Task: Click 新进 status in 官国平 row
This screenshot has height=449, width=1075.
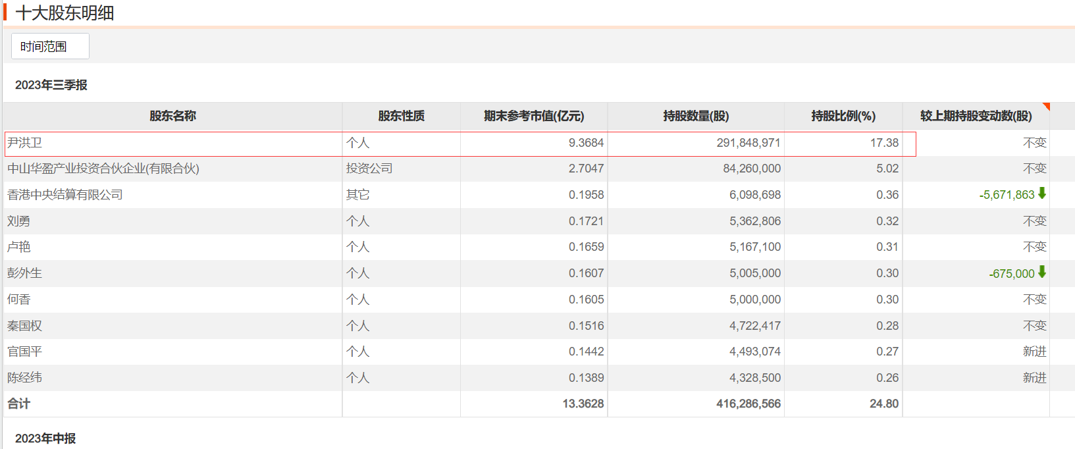Action: 1035,352
